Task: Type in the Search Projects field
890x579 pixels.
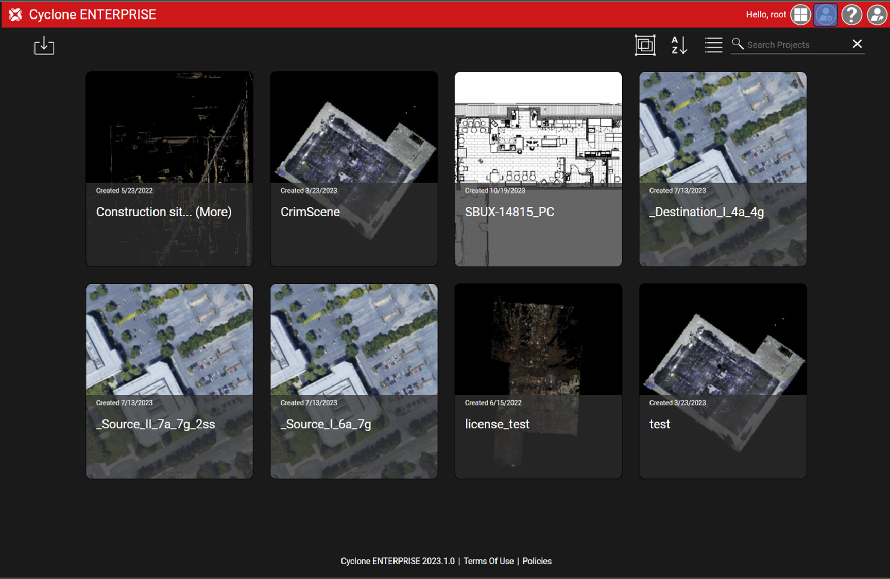Action: (x=796, y=45)
